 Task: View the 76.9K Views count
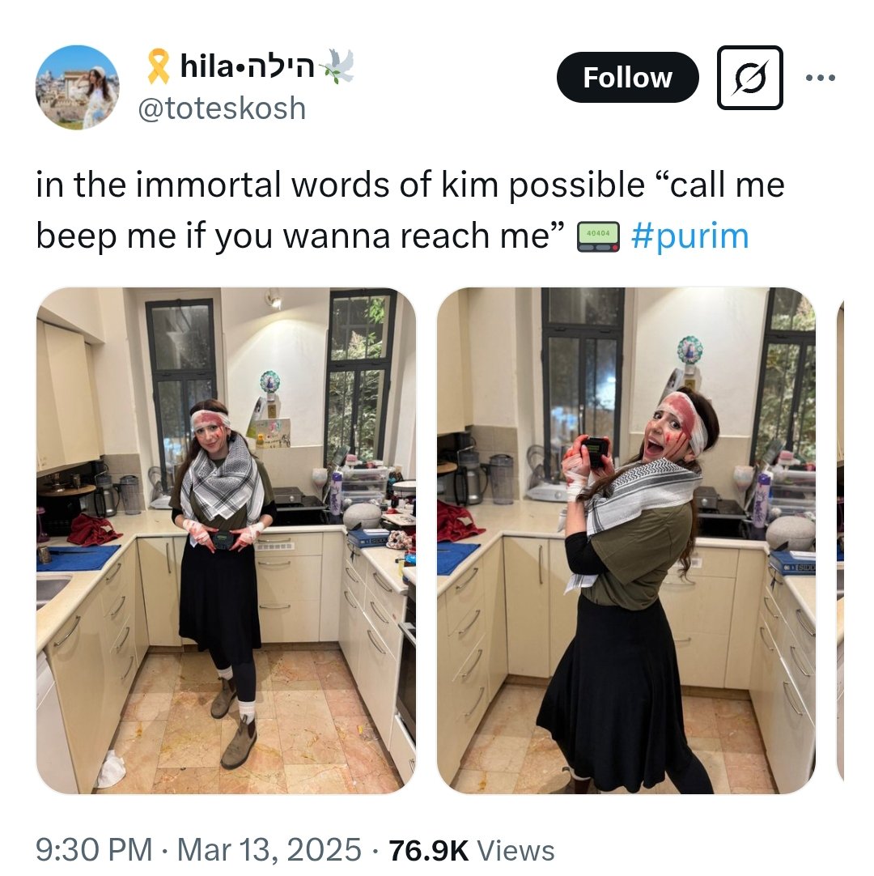[472, 849]
